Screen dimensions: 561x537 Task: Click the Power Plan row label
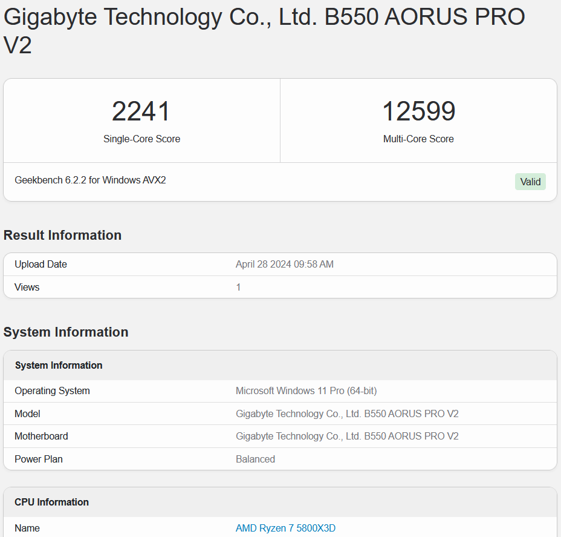(x=39, y=460)
